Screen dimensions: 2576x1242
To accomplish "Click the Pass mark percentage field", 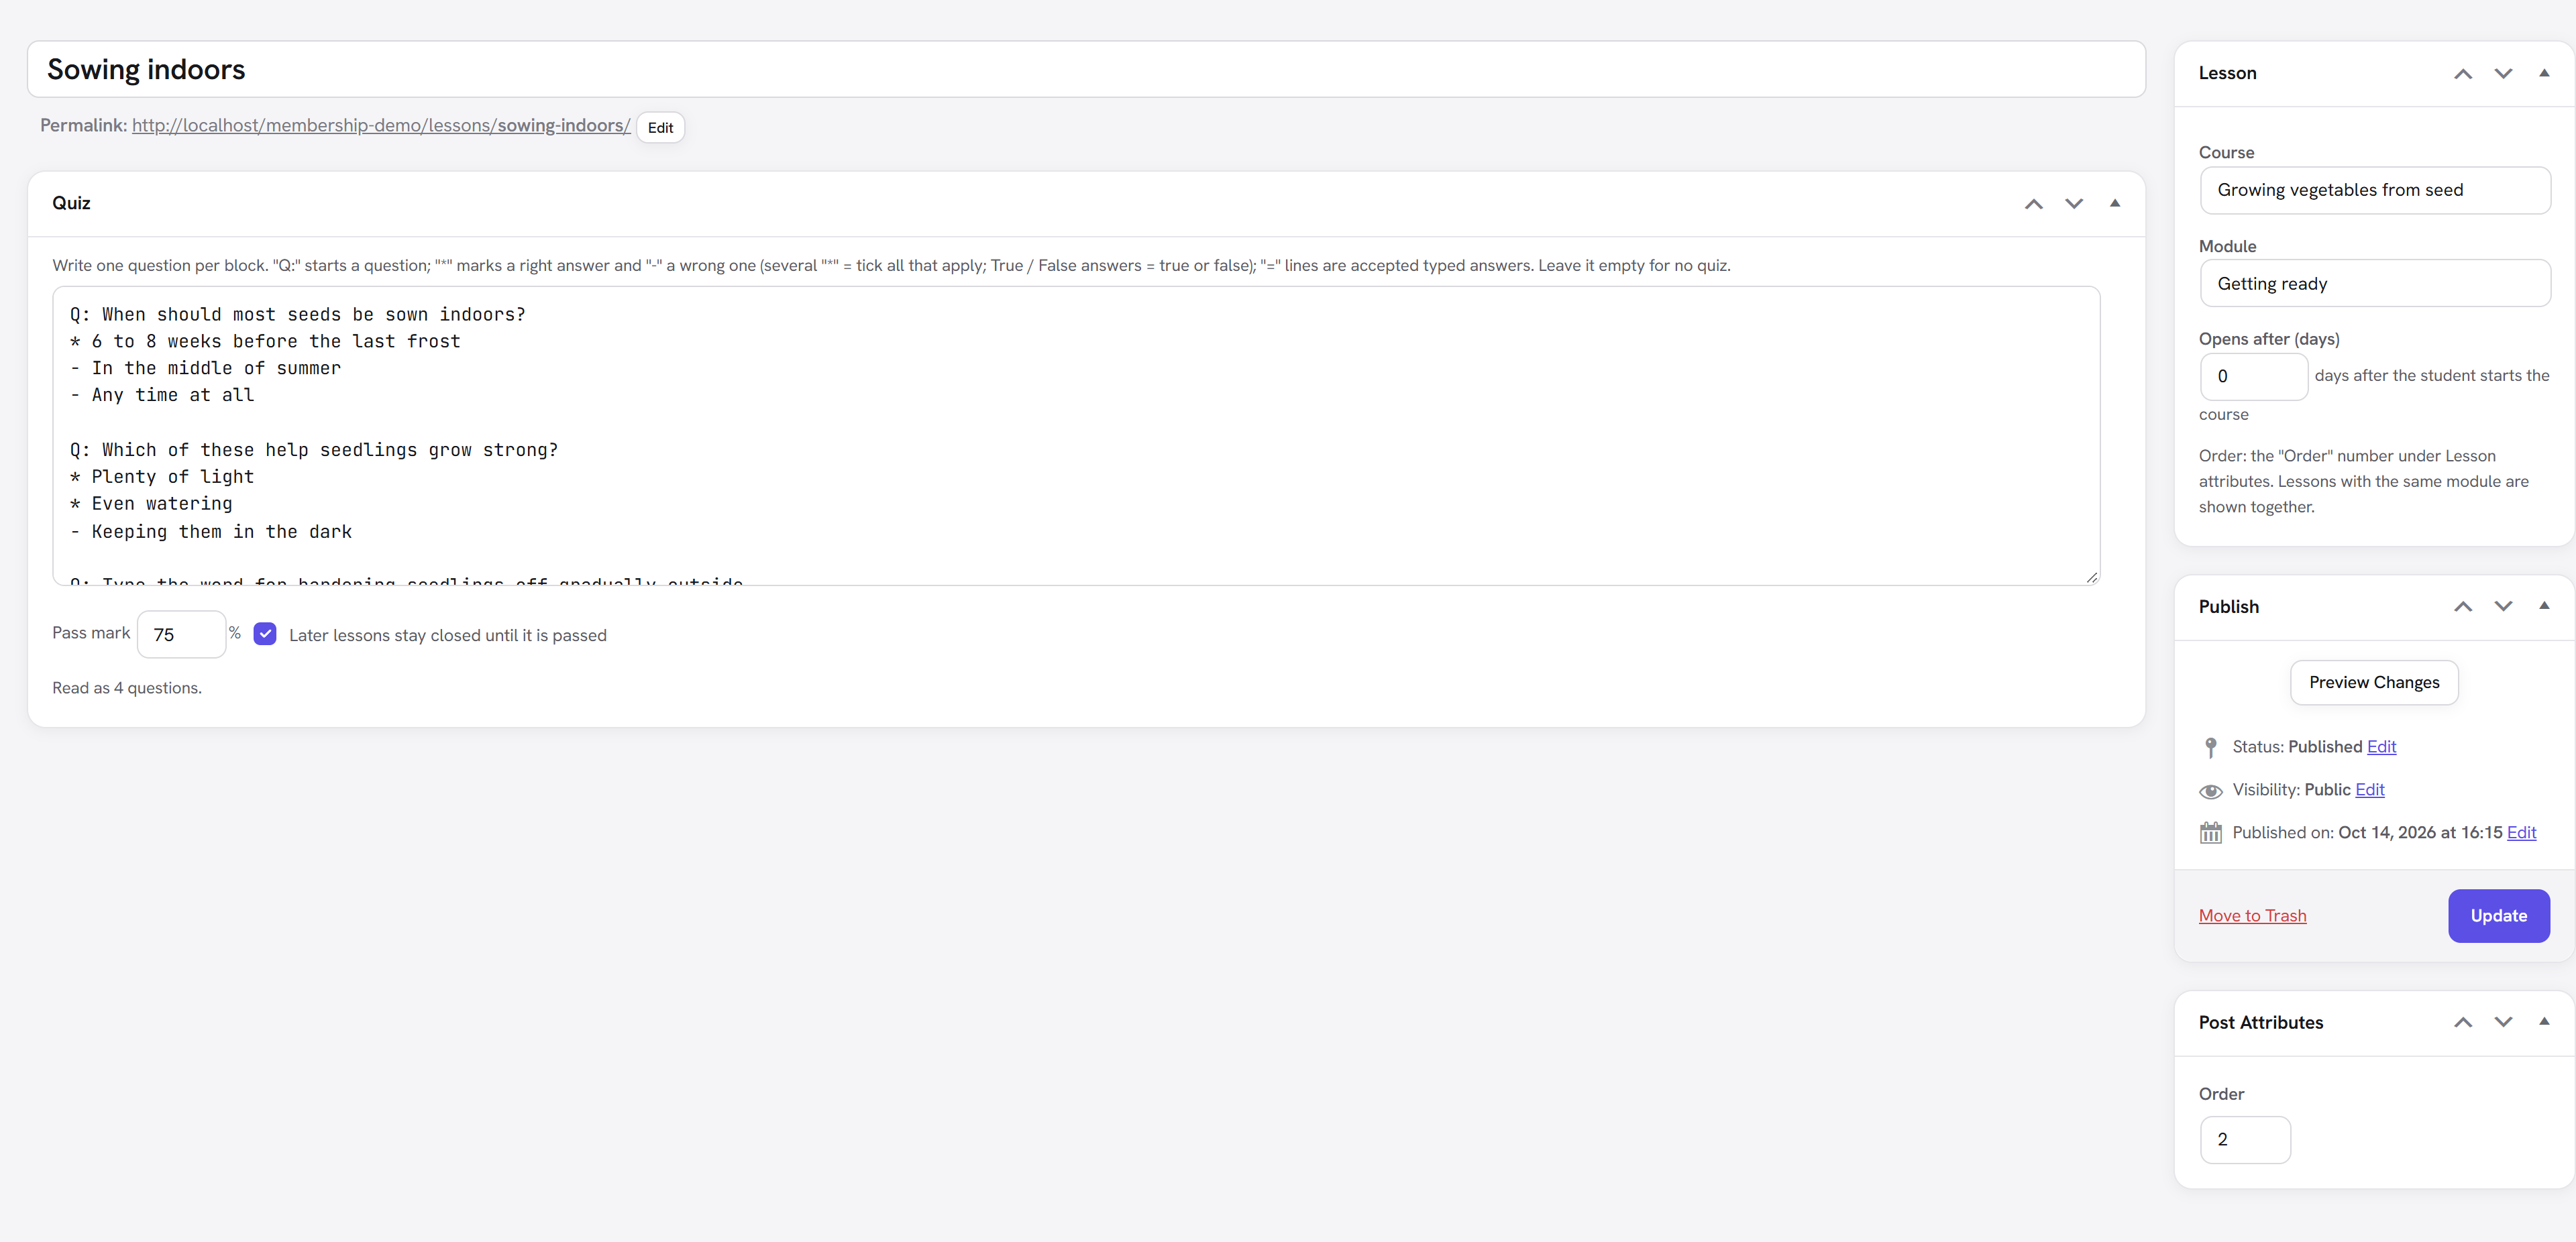I will [x=181, y=634].
